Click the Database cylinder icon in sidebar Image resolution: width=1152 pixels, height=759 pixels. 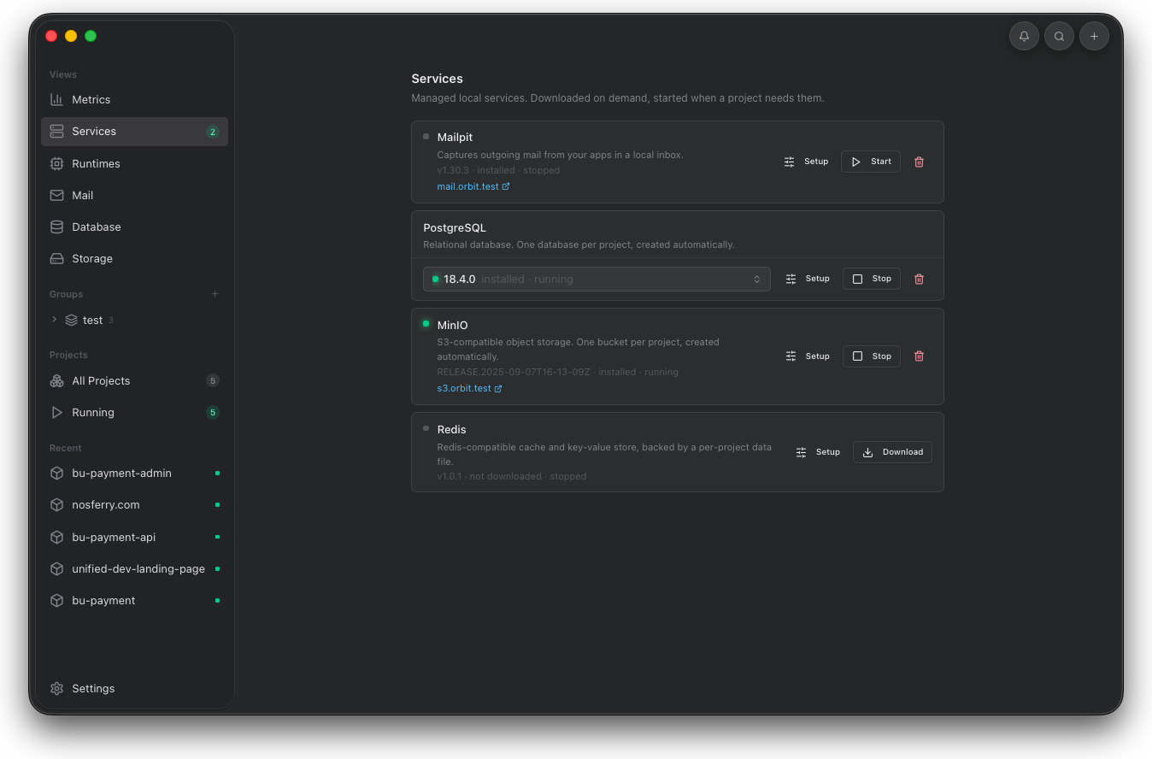point(57,227)
